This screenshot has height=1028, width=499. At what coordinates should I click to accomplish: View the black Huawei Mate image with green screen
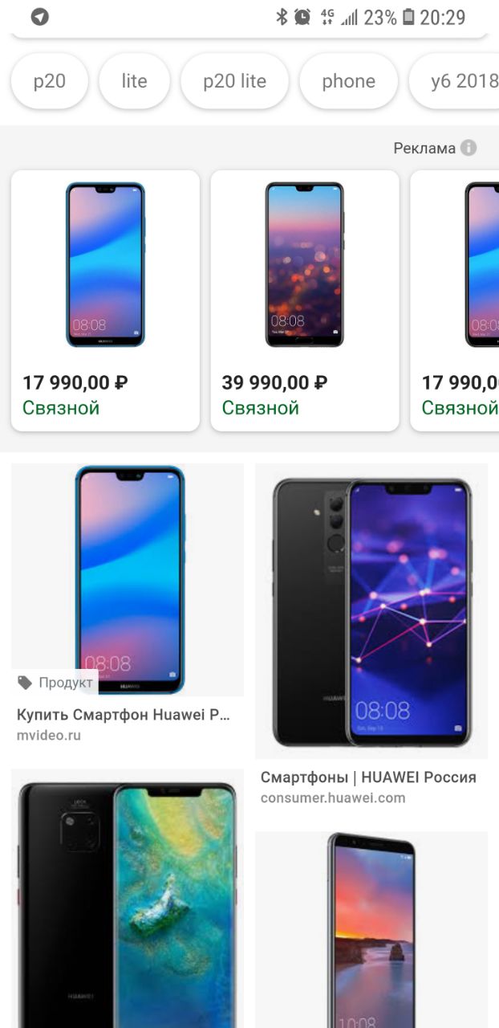tap(128, 899)
